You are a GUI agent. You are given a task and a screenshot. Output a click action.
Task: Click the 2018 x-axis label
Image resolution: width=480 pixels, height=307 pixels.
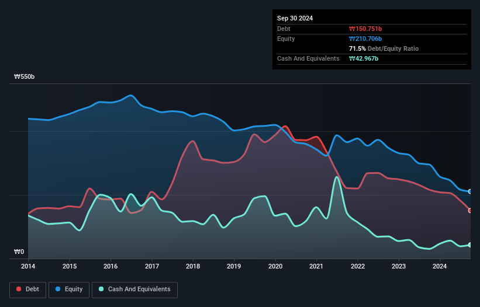click(193, 266)
